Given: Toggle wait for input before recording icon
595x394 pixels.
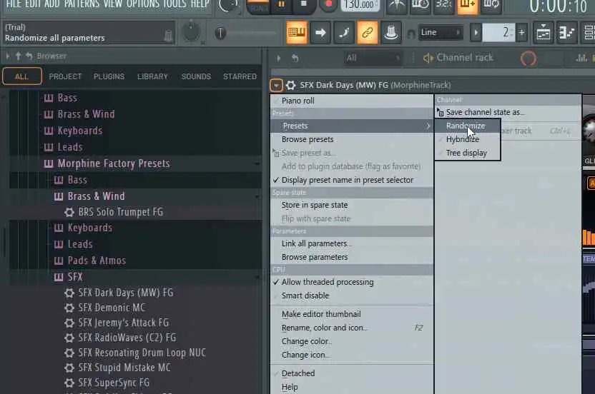Looking at the screenshot, I should click(420, 5).
